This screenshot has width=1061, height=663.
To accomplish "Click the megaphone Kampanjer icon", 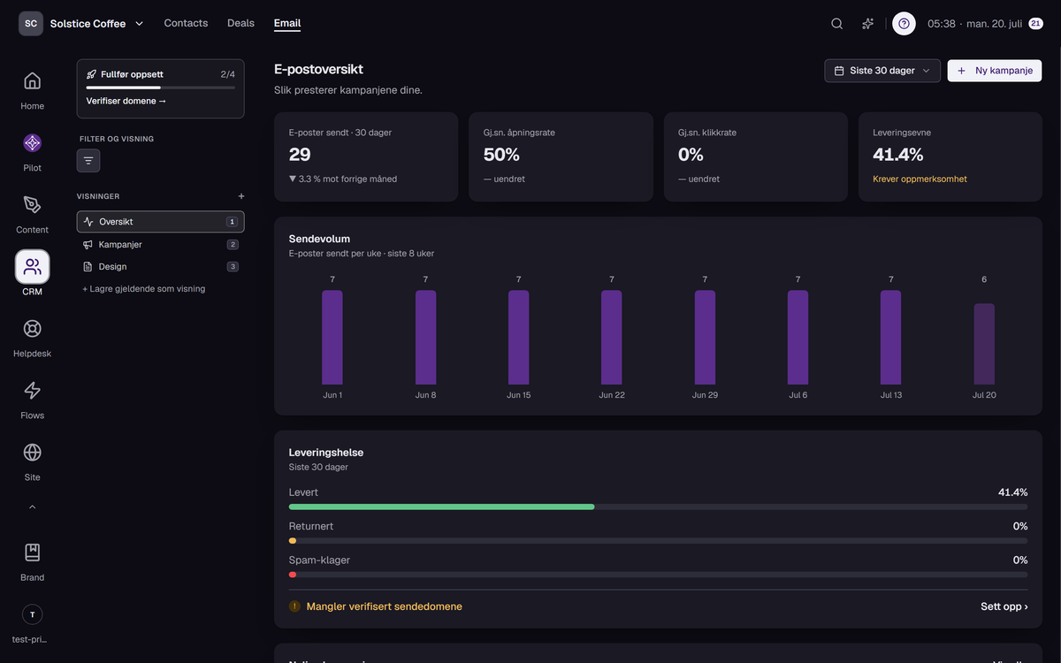I will tap(88, 244).
